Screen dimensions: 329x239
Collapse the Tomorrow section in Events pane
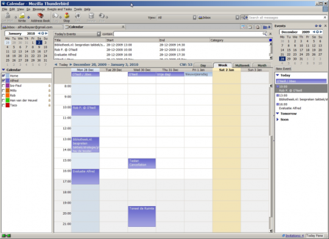[x=278, y=113]
